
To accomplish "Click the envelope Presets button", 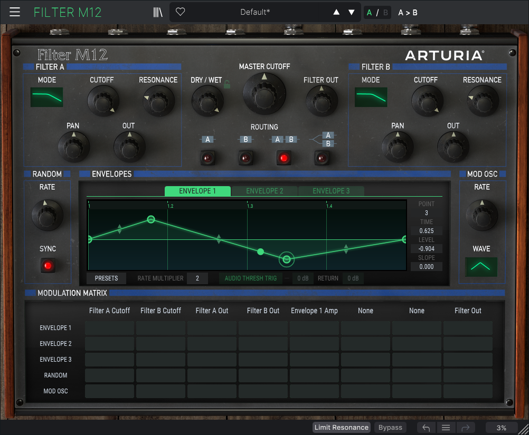I will point(106,278).
